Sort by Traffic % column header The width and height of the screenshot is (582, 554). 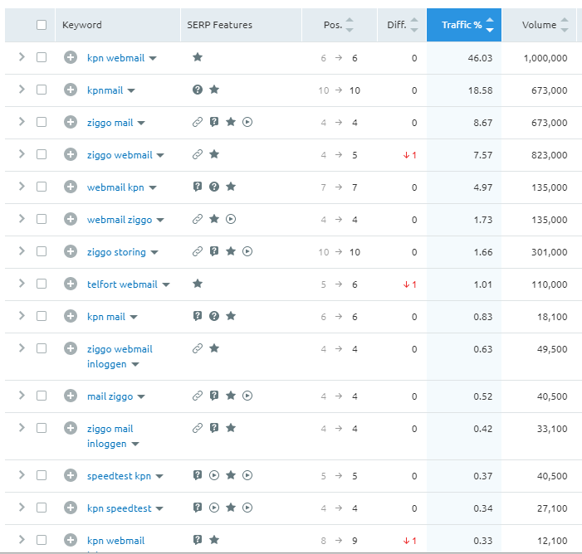(x=464, y=25)
